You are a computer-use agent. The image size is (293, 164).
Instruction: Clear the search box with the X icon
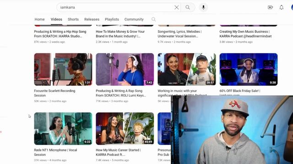pyautogui.click(x=176, y=7)
